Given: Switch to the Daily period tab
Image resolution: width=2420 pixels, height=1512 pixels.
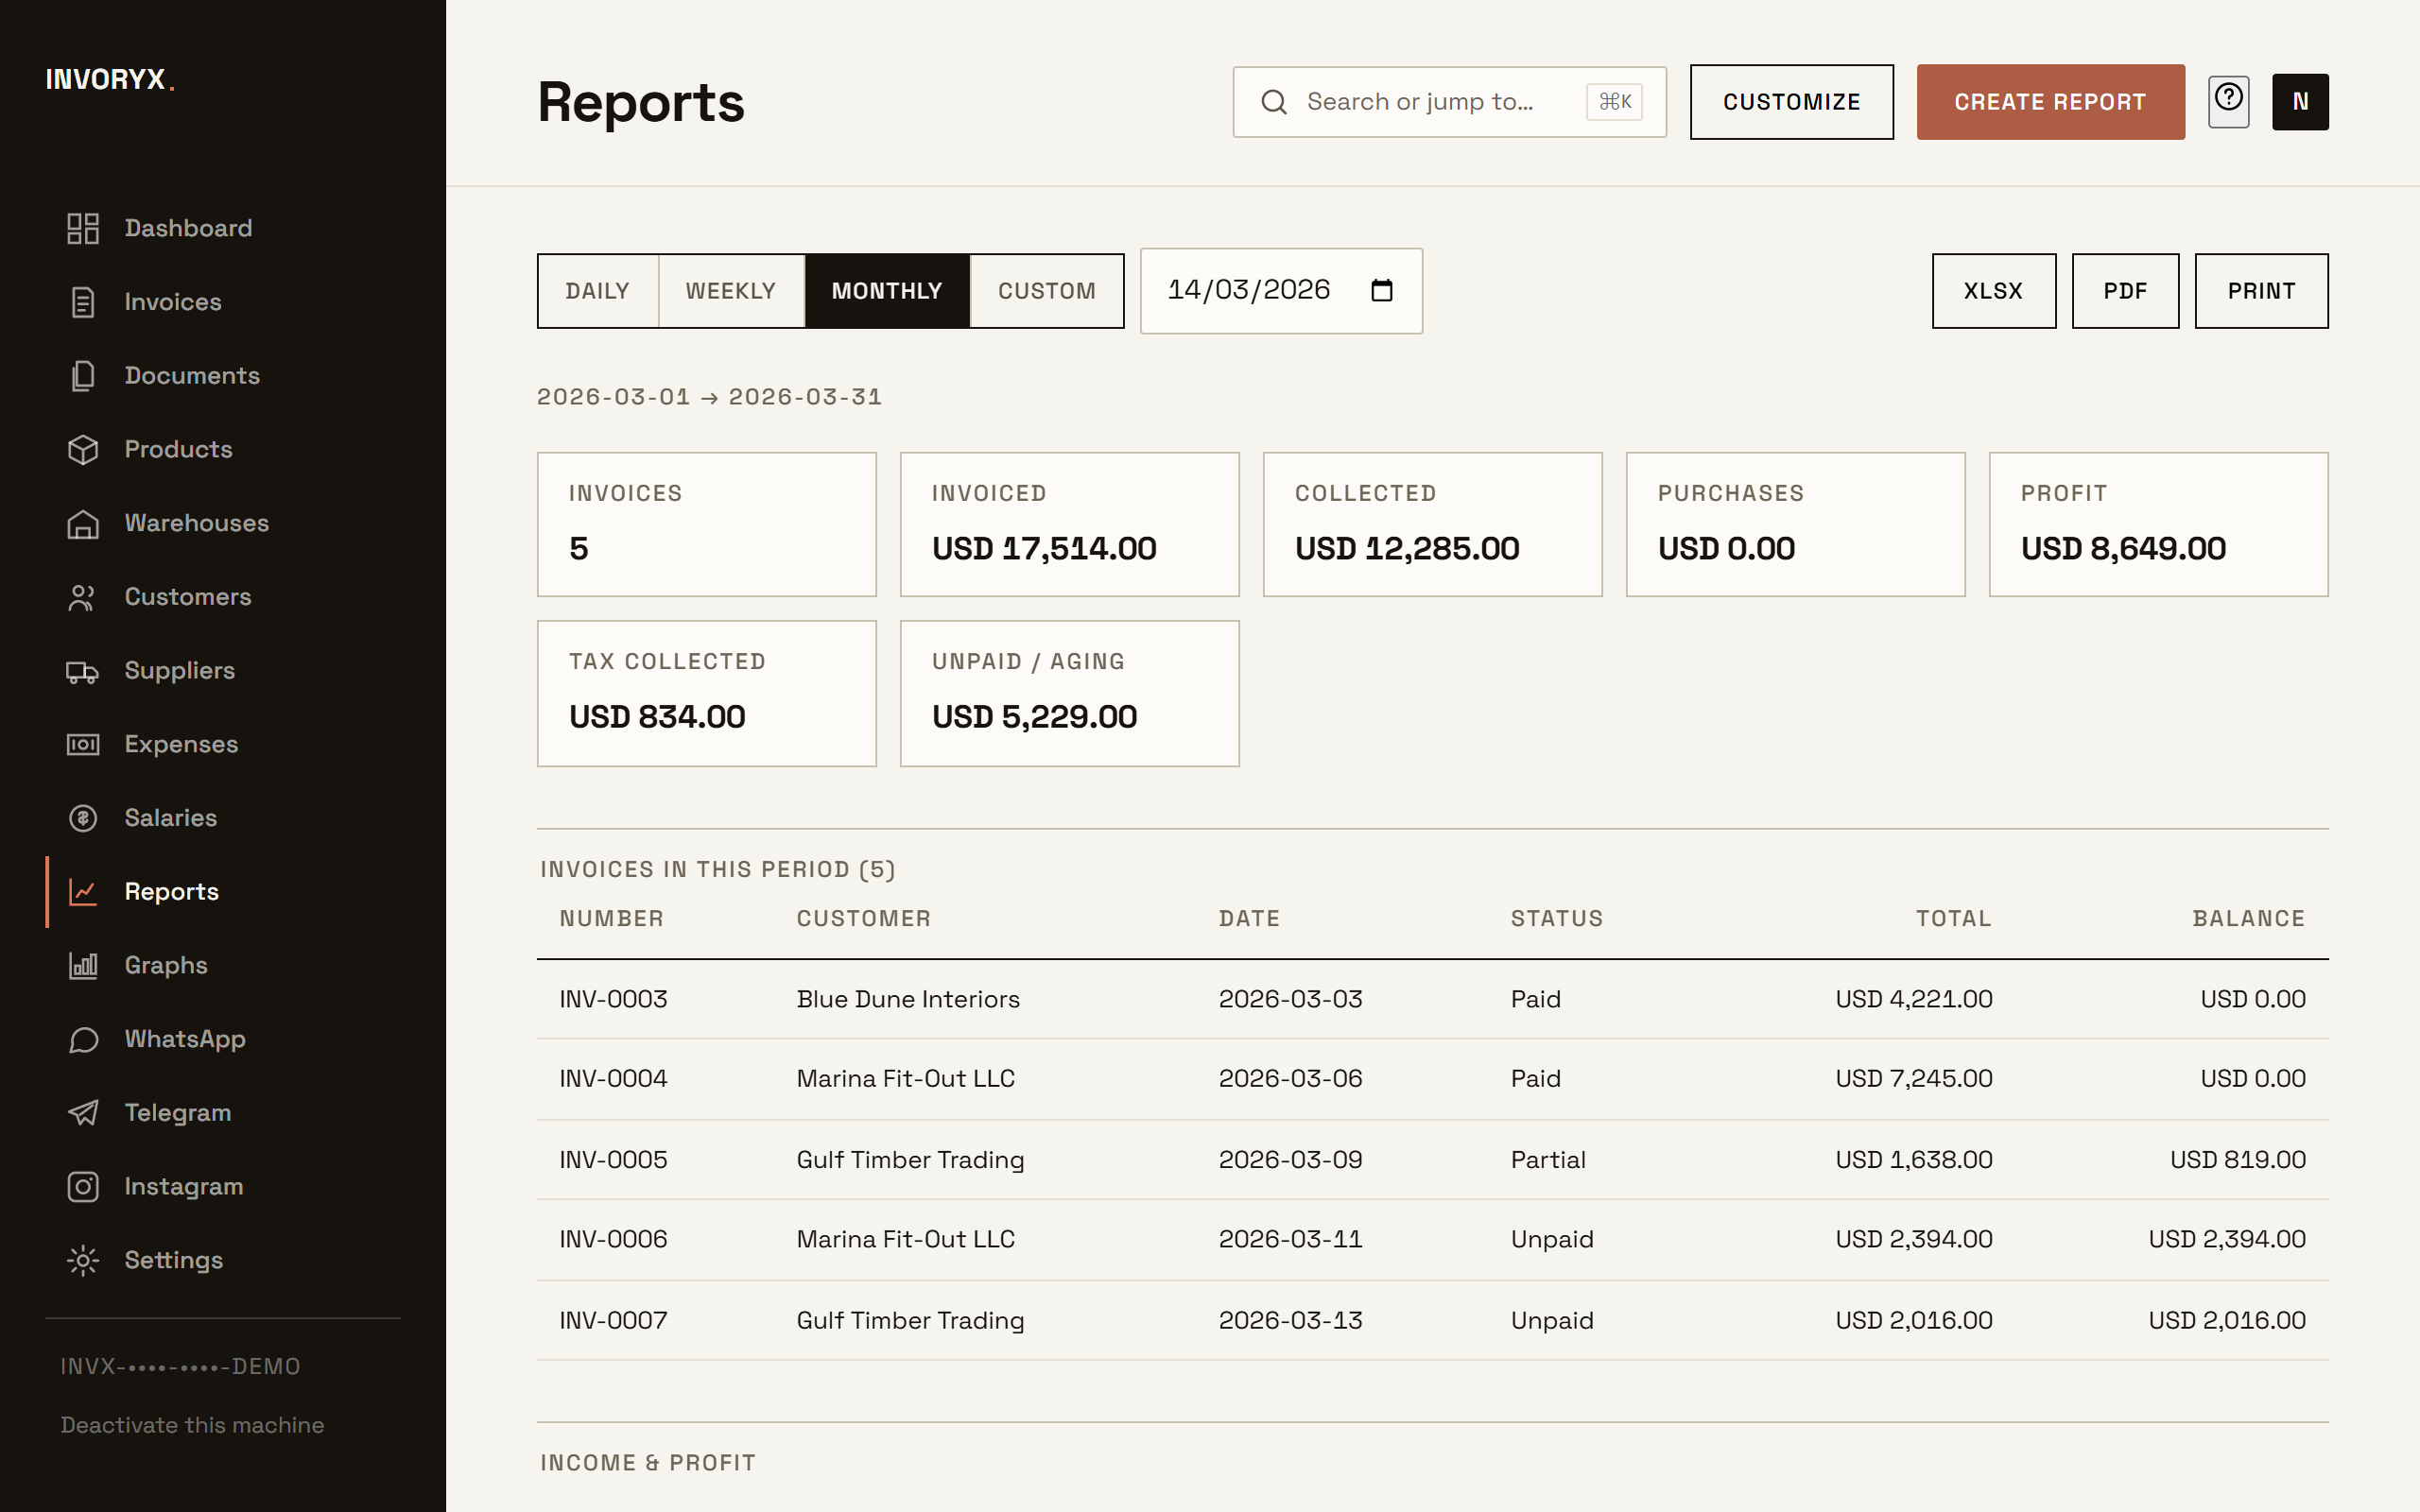Looking at the screenshot, I should tap(598, 291).
